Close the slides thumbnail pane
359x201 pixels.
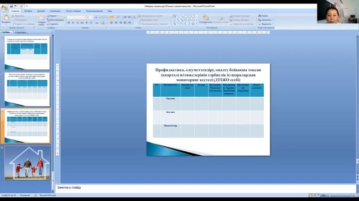(x=52, y=32)
